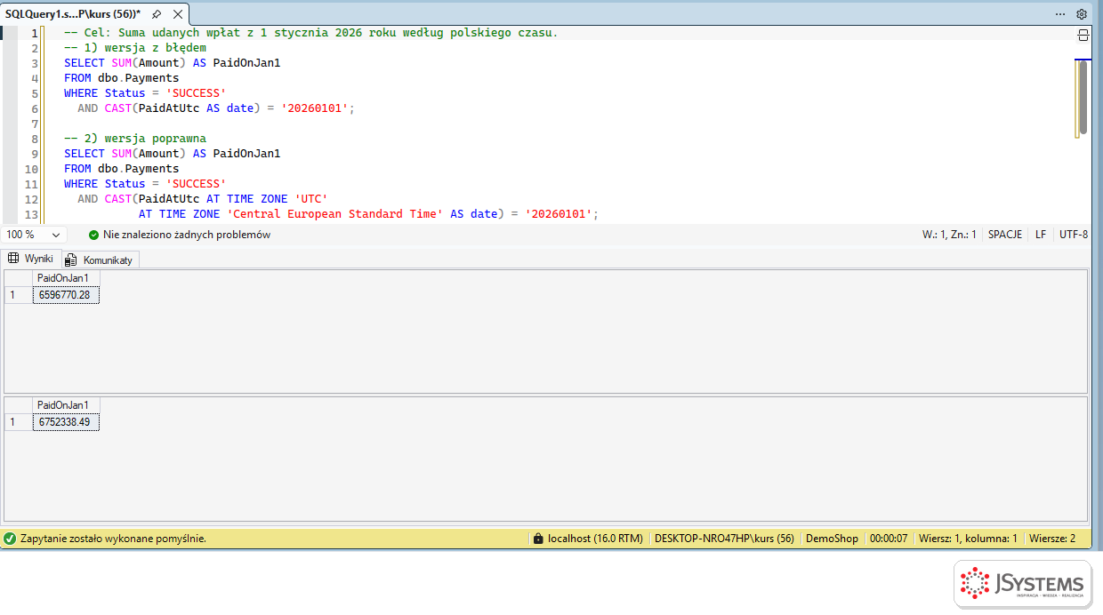Viewport: 1103px width, 615px height.
Task: Open the 100 % zoom dropdown
Action: [34, 235]
